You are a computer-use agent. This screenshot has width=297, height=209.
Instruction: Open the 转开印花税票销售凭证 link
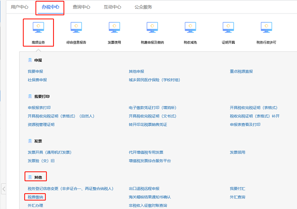148,125
